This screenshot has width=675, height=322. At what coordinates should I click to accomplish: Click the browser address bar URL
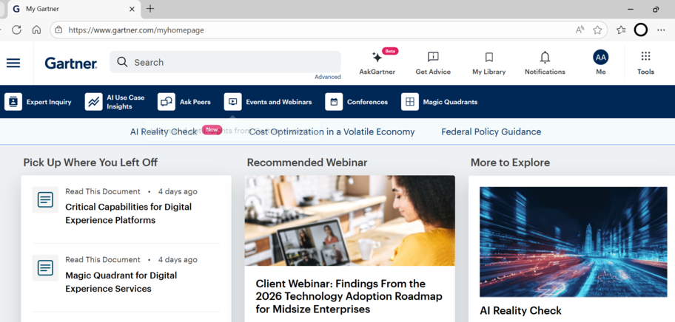click(x=136, y=30)
